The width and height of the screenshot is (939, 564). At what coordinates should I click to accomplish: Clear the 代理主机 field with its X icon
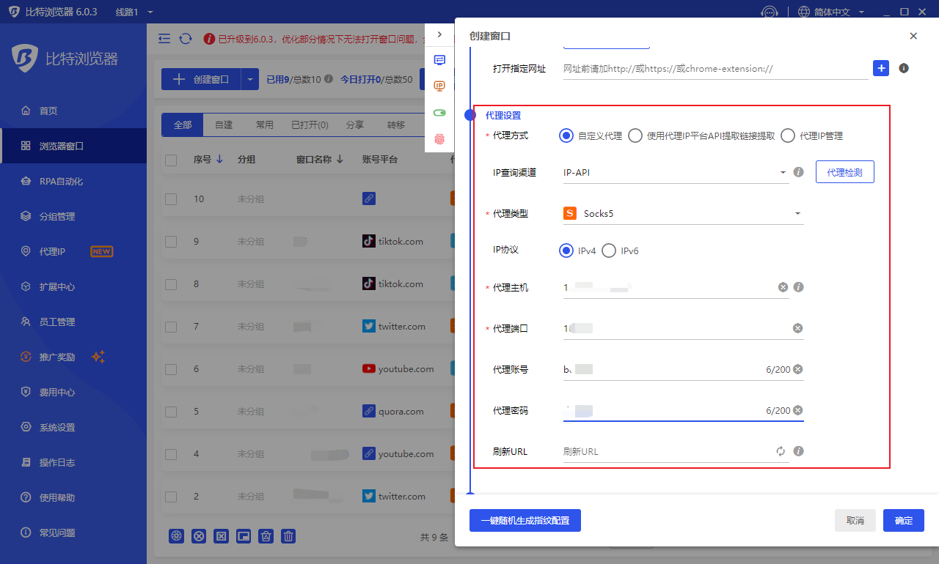[783, 287]
